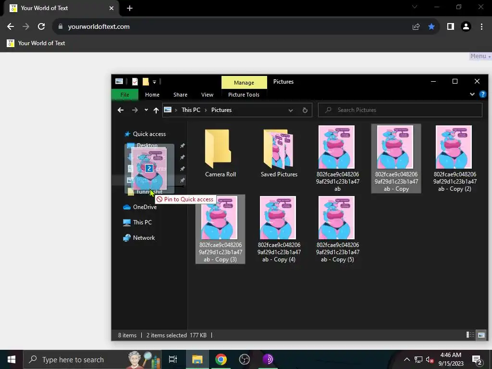
Task: Open network status tray icon
Action: 418,359
